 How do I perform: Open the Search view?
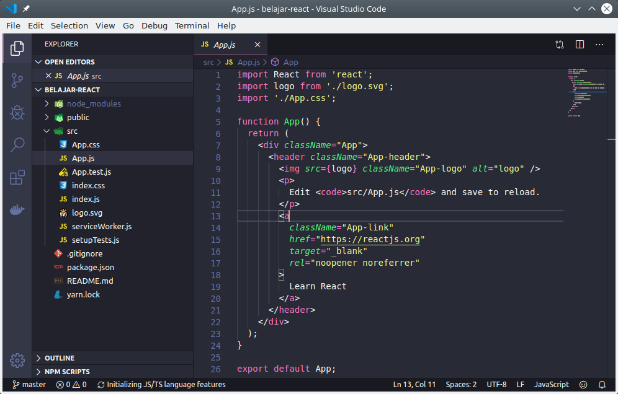point(17,144)
